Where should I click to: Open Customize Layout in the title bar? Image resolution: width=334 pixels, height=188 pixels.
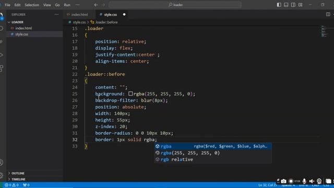[301, 5]
